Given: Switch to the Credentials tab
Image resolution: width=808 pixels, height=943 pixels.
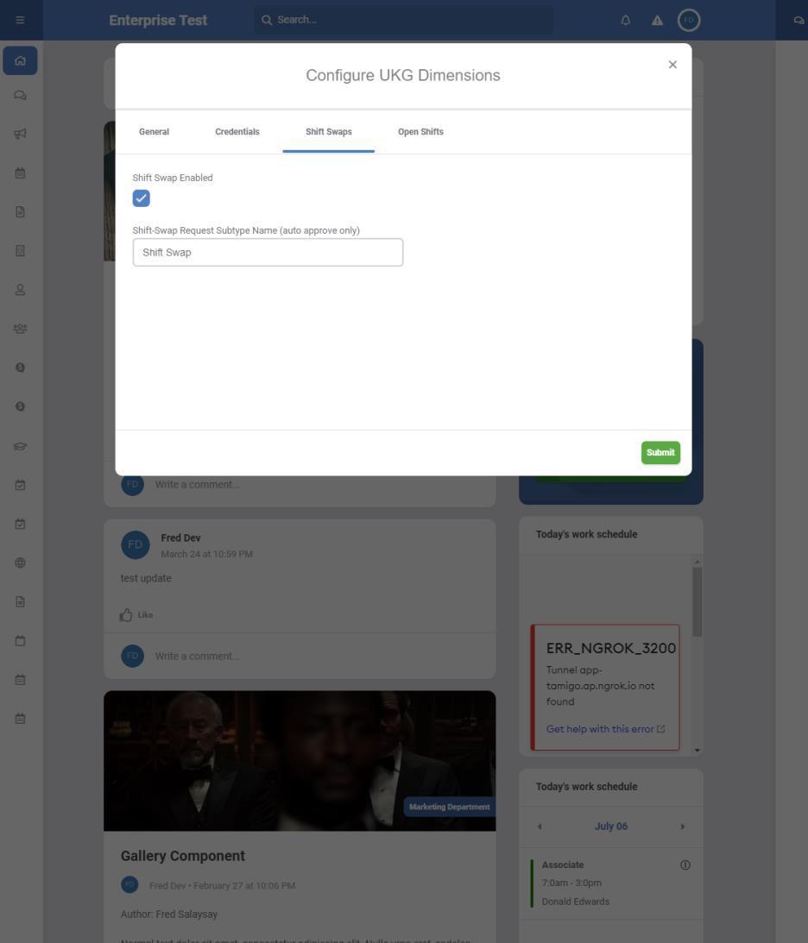Looking at the screenshot, I should [x=237, y=132].
